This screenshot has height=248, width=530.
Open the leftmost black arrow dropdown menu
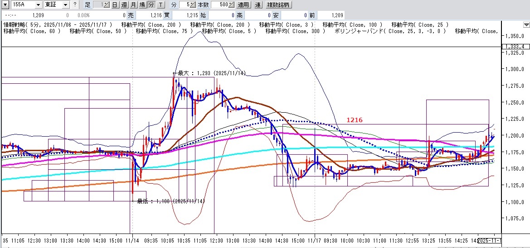point(5,5)
